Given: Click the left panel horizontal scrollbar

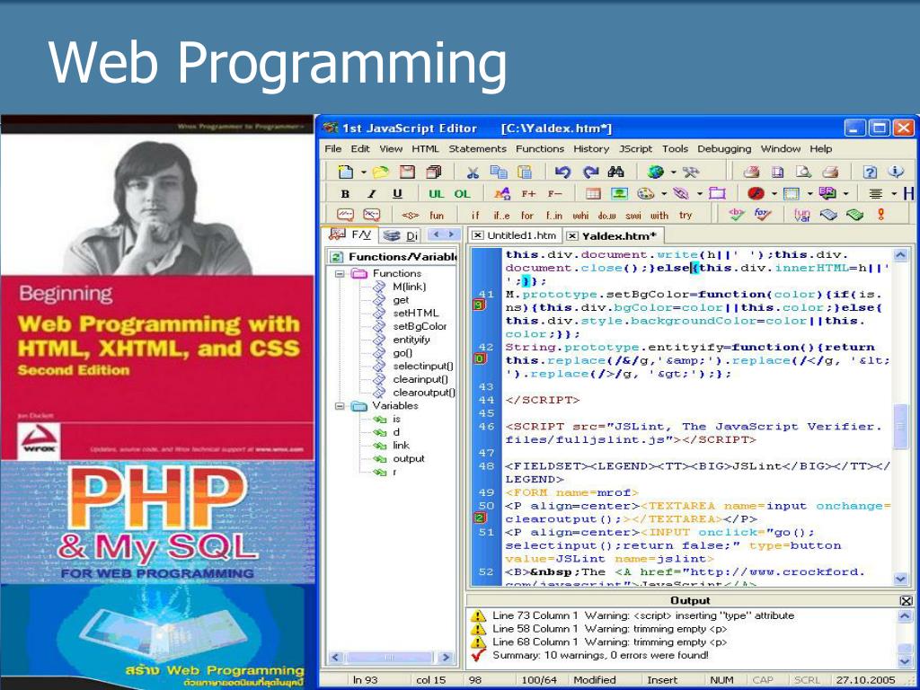Looking at the screenshot, I should 390,657.
